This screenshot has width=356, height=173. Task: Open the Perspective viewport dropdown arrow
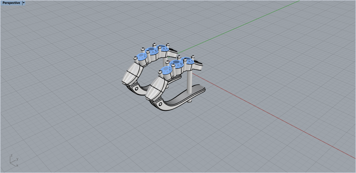click(24, 3)
